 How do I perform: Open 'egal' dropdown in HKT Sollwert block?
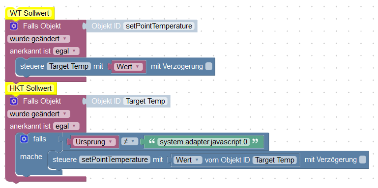(66, 126)
